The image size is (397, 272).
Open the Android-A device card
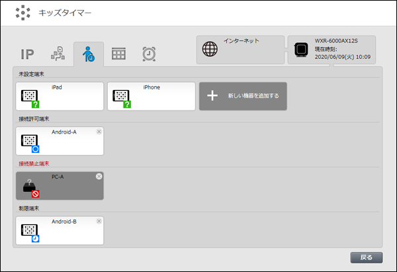(x=60, y=141)
